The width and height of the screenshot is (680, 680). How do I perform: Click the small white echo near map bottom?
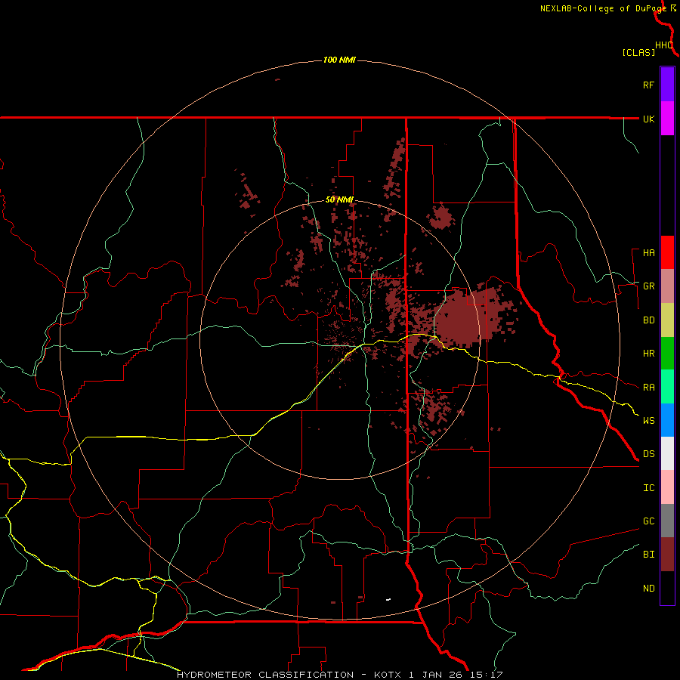click(388, 600)
